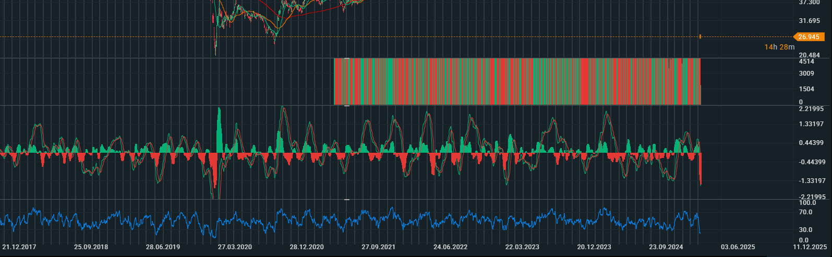
Task: Click the 31.695 price axis label
Action: pos(809,21)
